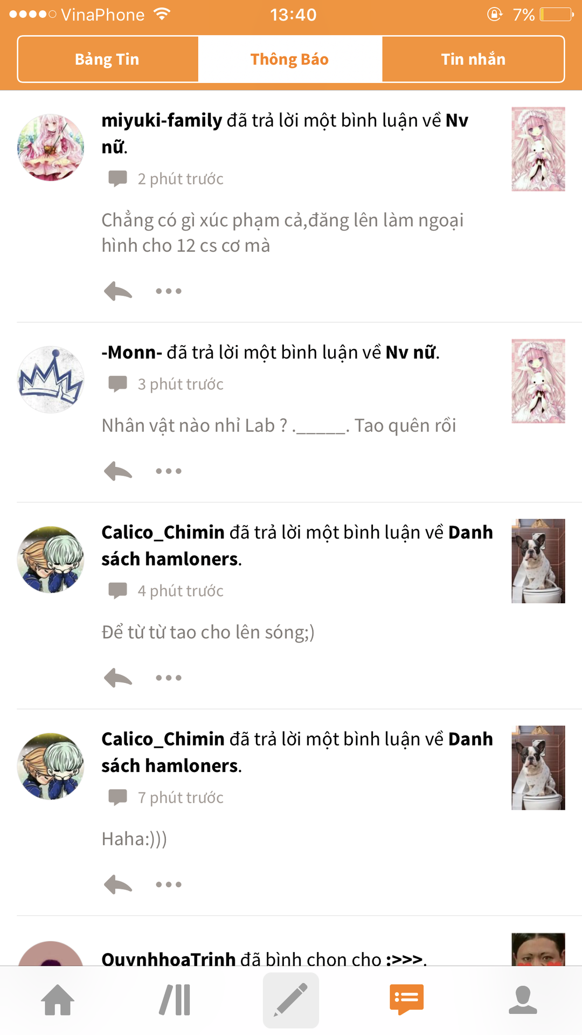
Task: Open the miyuki-family username link
Action: tap(162, 120)
